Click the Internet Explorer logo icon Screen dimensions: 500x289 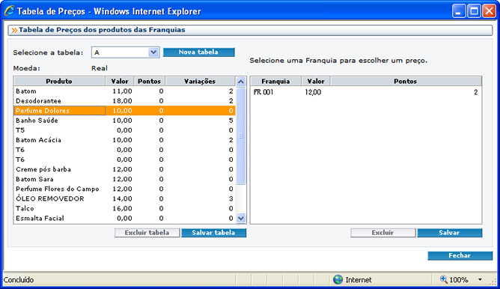[x=9, y=10]
